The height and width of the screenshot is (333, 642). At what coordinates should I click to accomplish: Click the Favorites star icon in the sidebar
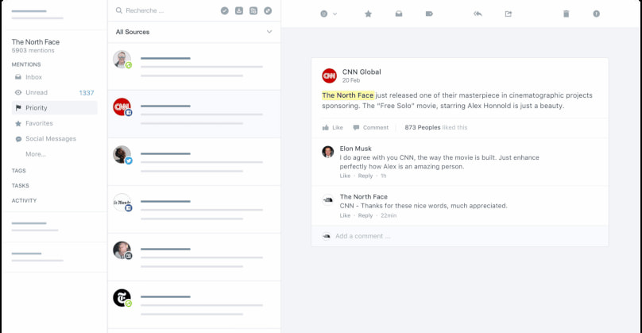point(18,123)
